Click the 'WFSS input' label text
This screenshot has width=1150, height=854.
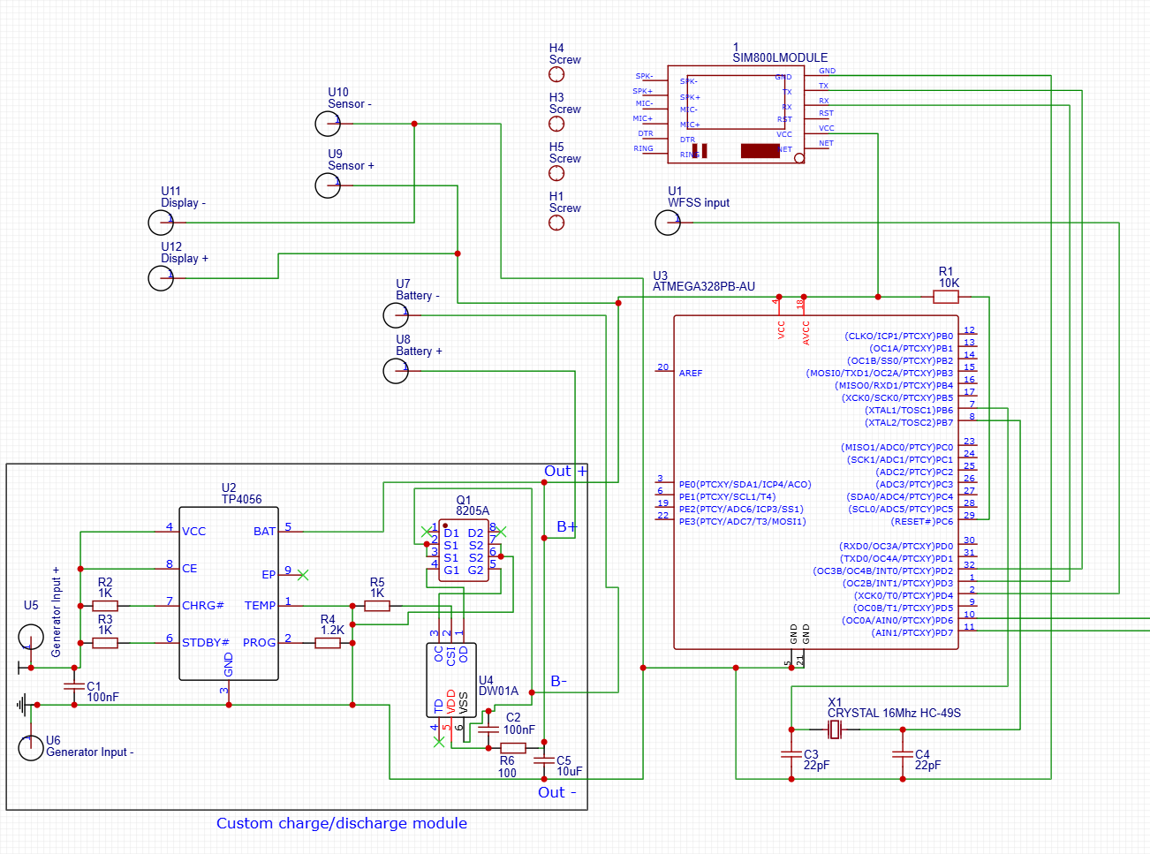tap(699, 203)
